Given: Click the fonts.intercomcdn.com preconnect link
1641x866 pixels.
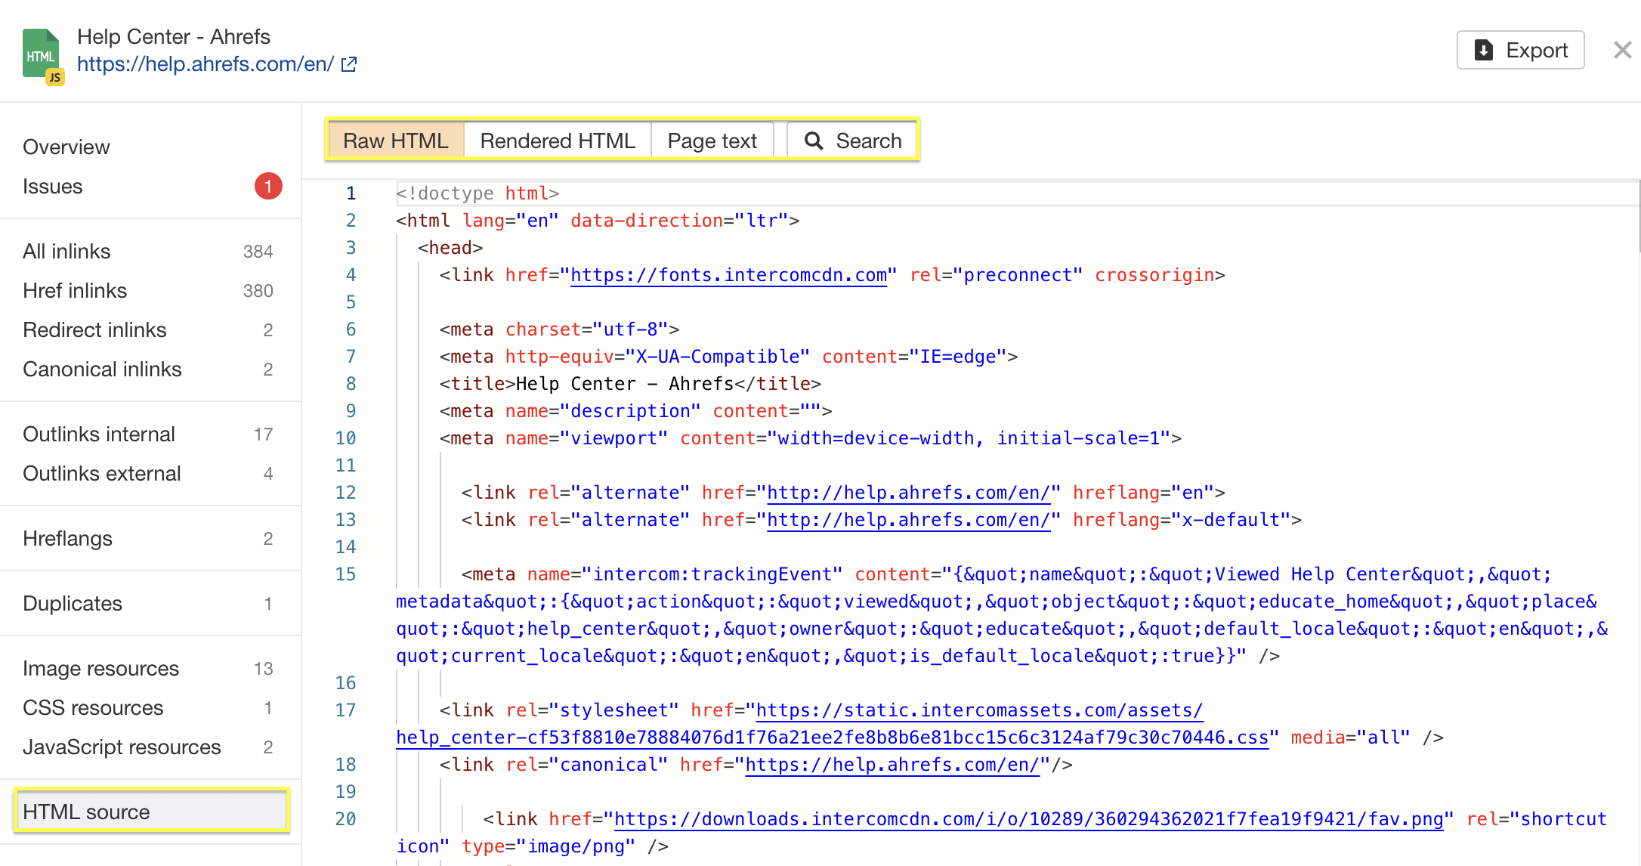Looking at the screenshot, I should 728,274.
